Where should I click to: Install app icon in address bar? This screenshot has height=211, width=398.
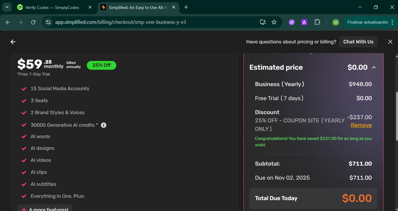(x=263, y=22)
